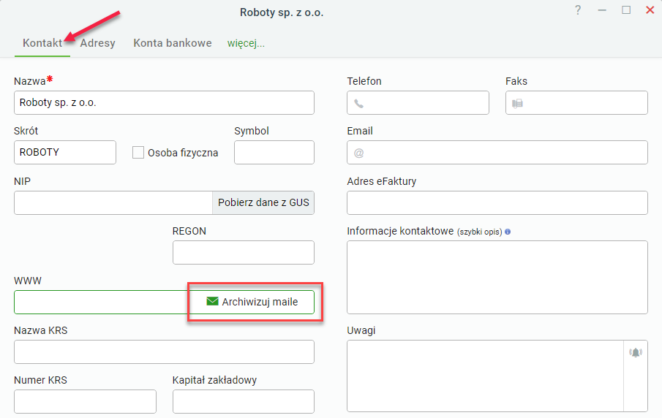Screen dimensions: 662x418
Task: Minimize the Roboty sp. z o.o. window
Action: [x=602, y=10]
